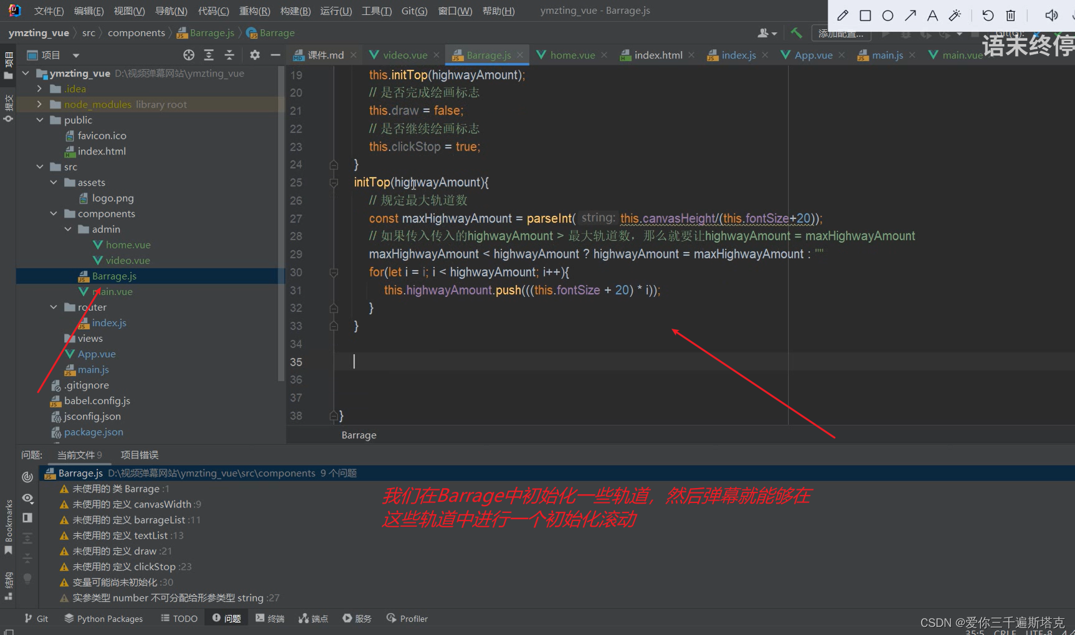
Task: Open the Profiler tool window
Action: (407, 618)
